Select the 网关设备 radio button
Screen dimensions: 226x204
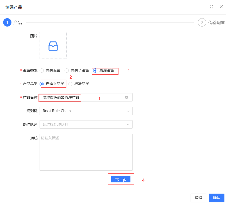click(x=42, y=71)
